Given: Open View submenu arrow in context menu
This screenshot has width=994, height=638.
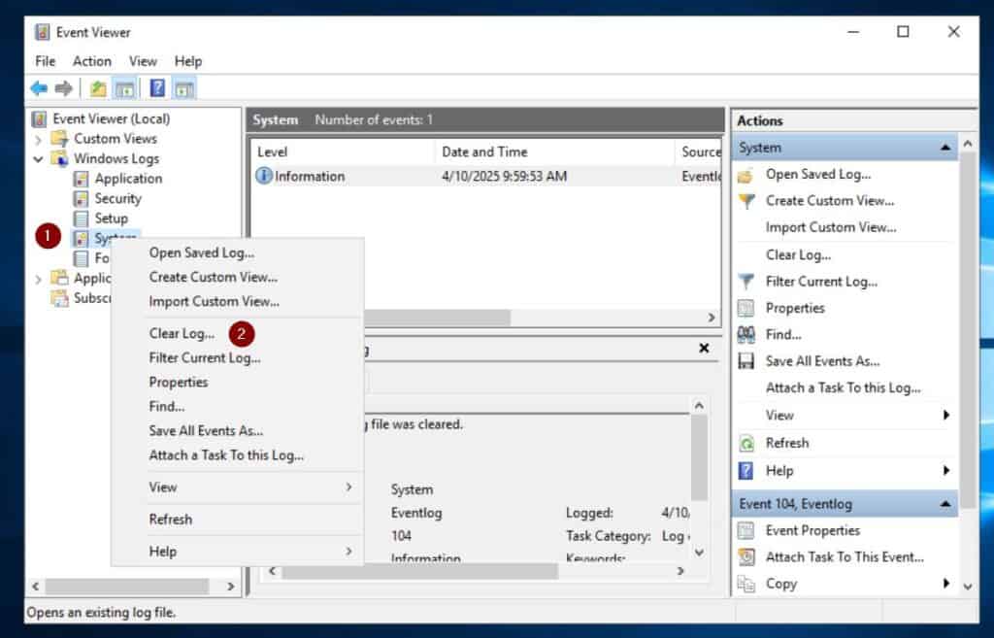Looking at the screenshot, I should click(x=348, y=487).
